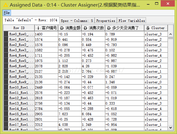
Task: Click the 消费次数 value 1.349
Action: click(93, 125)
